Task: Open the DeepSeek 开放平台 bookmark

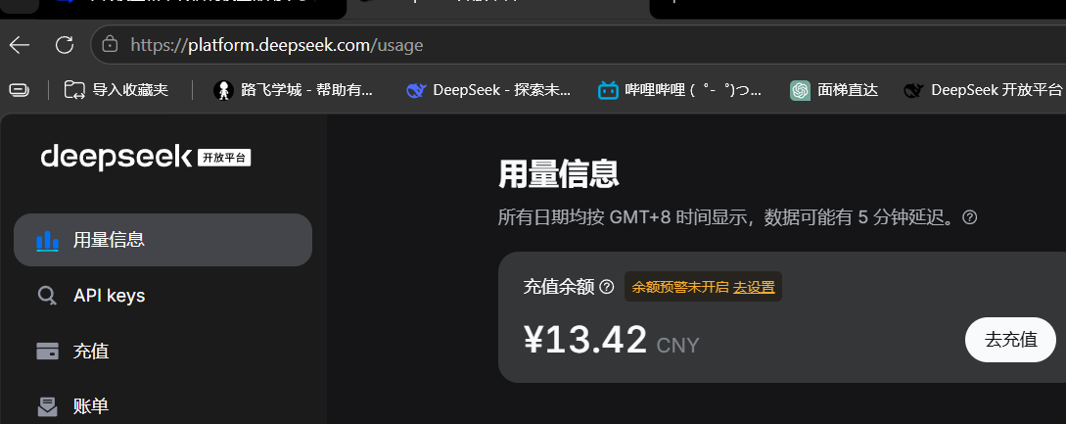Action: click(983, 90)
